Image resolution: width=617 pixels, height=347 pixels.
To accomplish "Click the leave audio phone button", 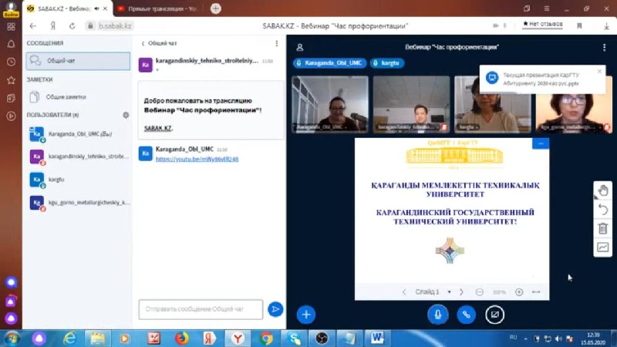I will 467,315.
